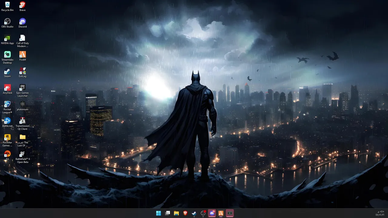This screenshot has width=388, height=218.
Task: Select the OBS Studio desktop icon
Action: pyautogui.click(x=7, y=23)
